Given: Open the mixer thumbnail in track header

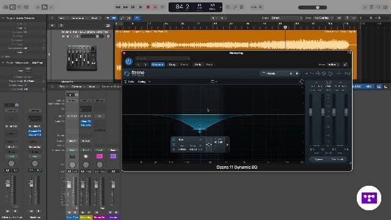Looking at the screenshot, I should pos(81,57).
